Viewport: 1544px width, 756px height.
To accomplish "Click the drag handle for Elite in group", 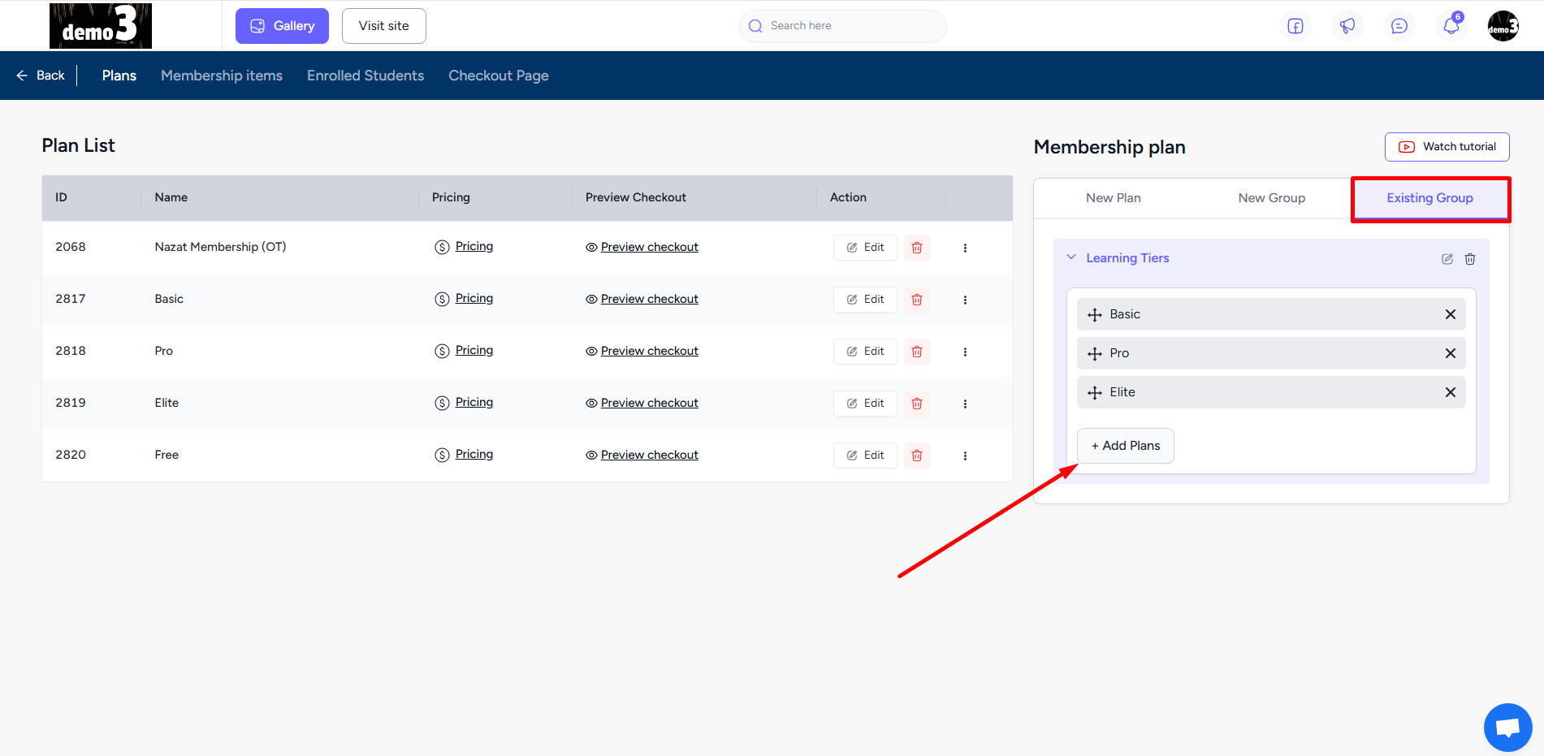I will point(1095,393).
